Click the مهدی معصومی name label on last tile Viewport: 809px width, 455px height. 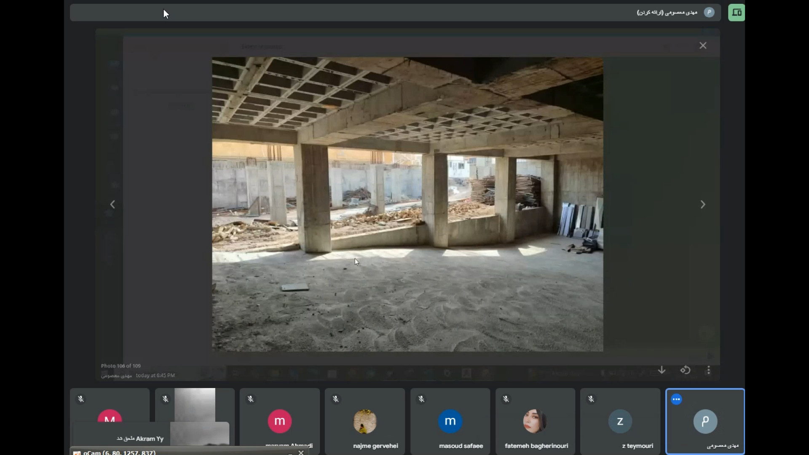coord(723,446)
